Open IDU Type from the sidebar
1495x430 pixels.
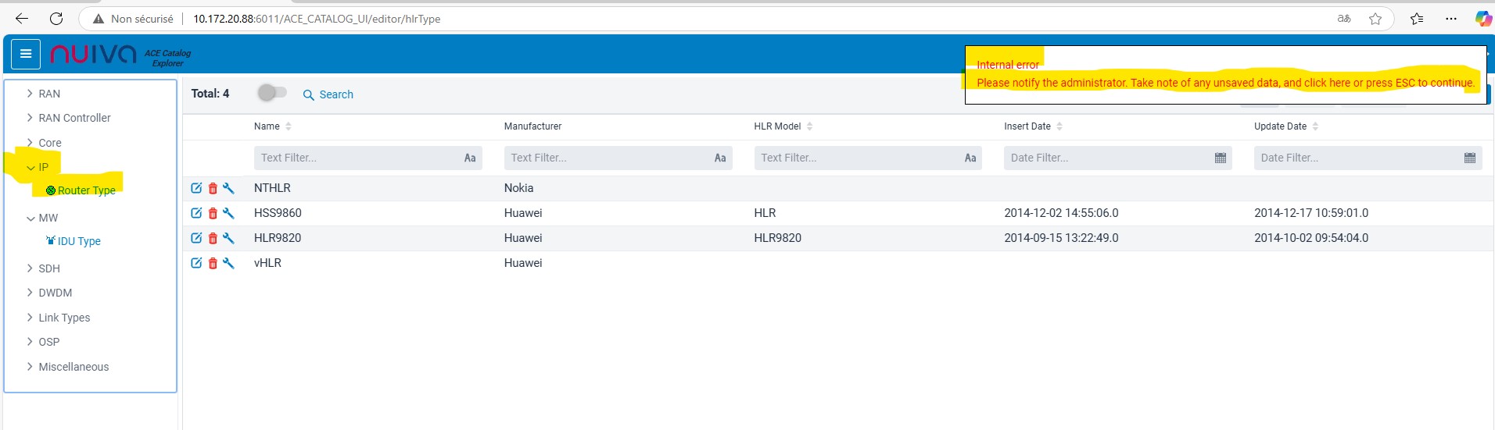(79, 241)
